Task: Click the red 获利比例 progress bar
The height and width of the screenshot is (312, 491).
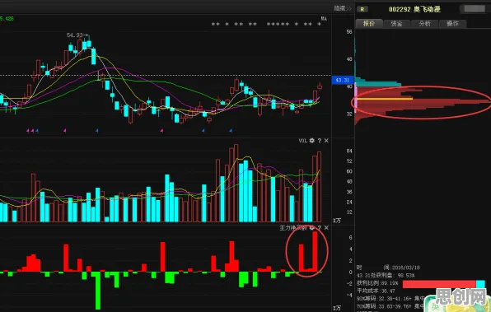Action: [439, 284]
